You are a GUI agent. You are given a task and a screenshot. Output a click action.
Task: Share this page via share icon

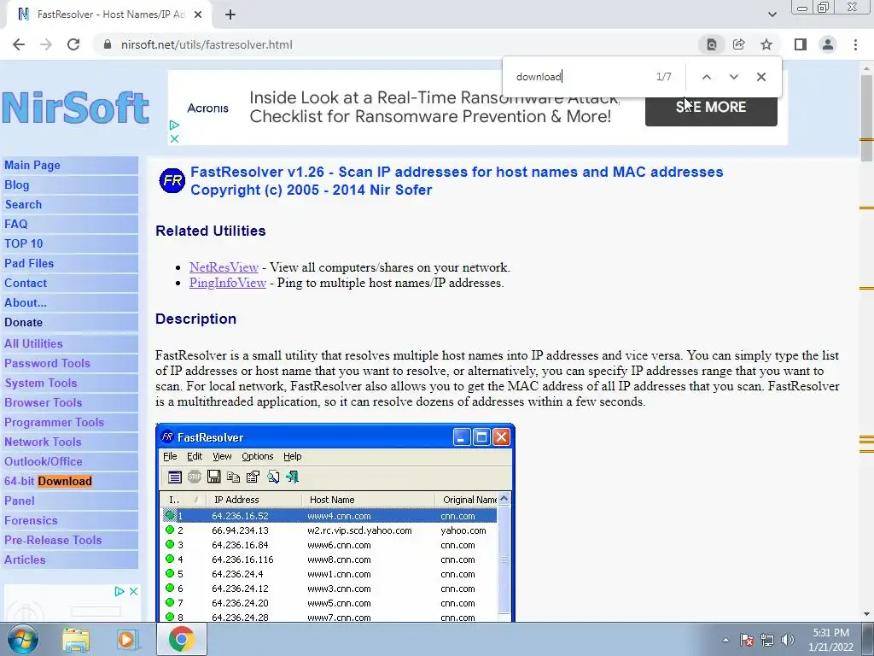(739, 44)
